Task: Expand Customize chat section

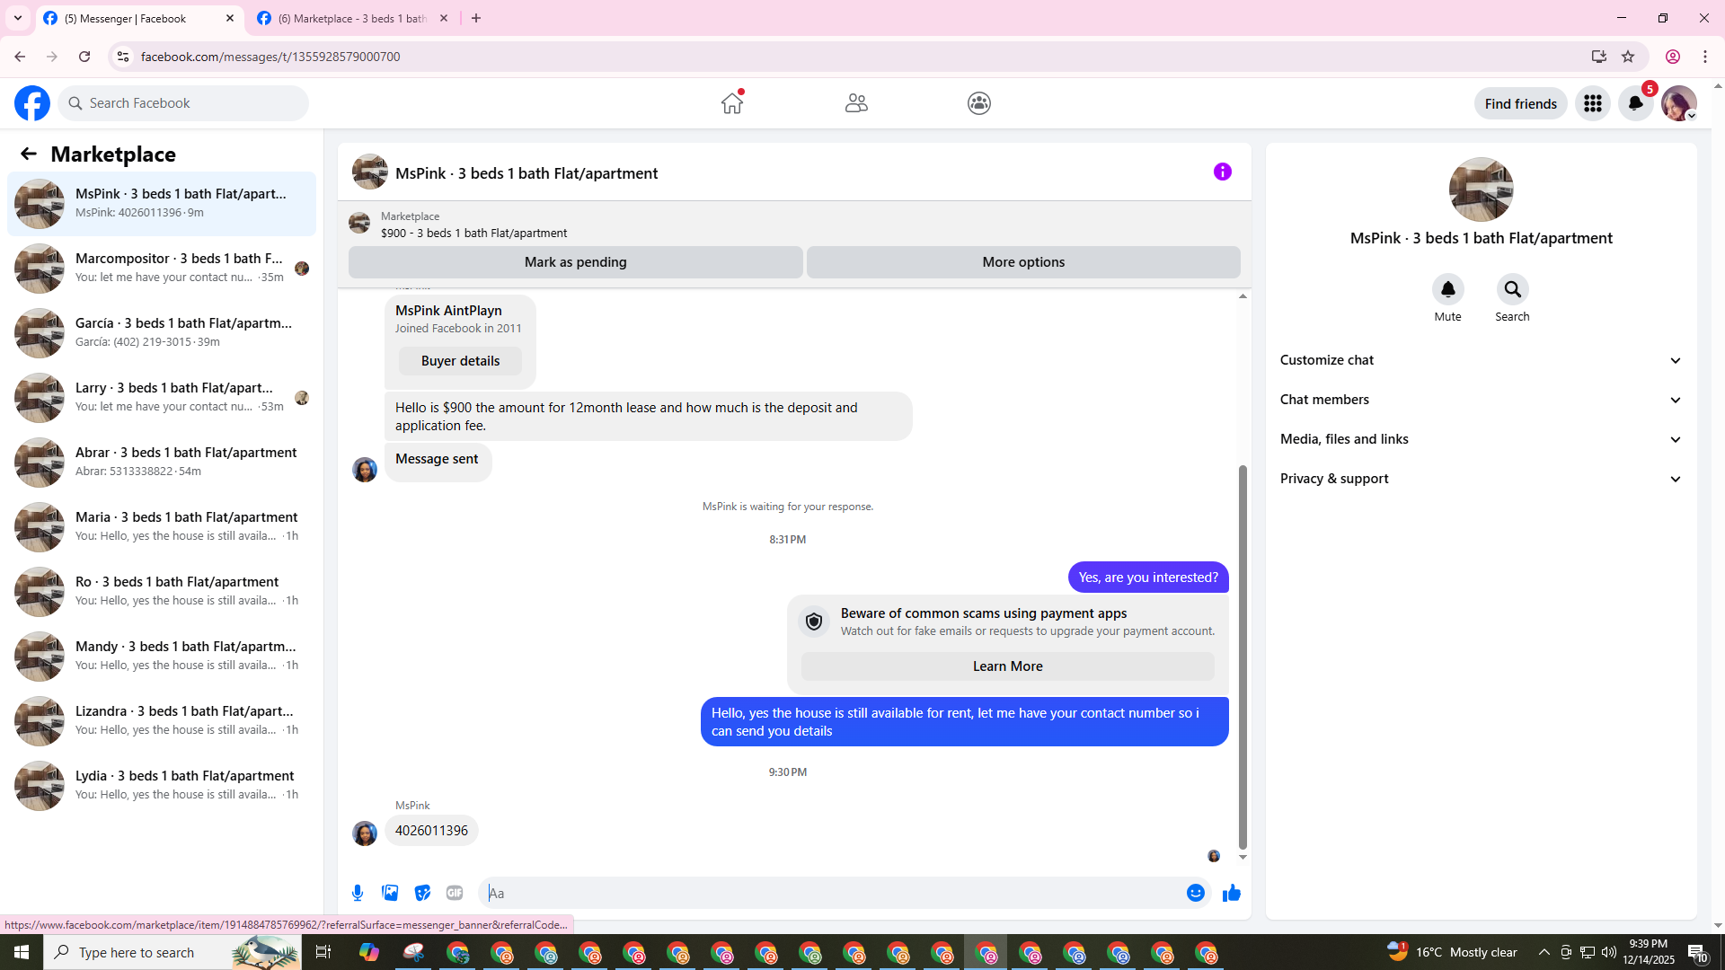Action: pyautogui.click(x=1481, y=360)
